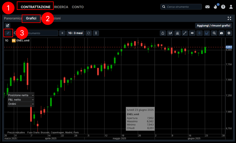Open the messages envelope icon
Viewport: 236px width, 143px height.
click(207, 7)
